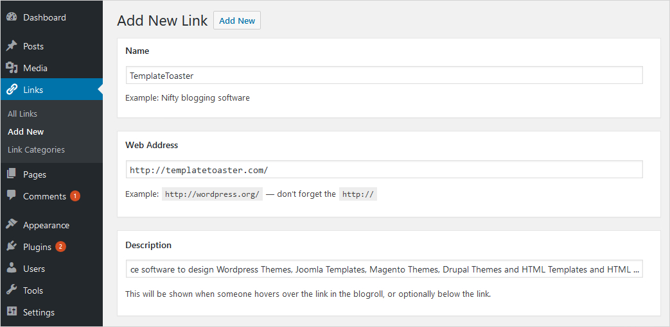
Task: Click the Posts pushpin icon
Action: tap(12, 46)
